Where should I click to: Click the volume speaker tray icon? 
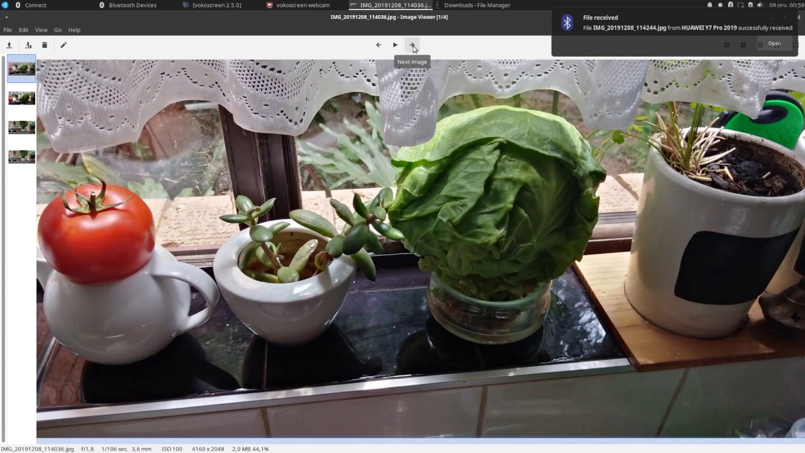click(760, 5)
